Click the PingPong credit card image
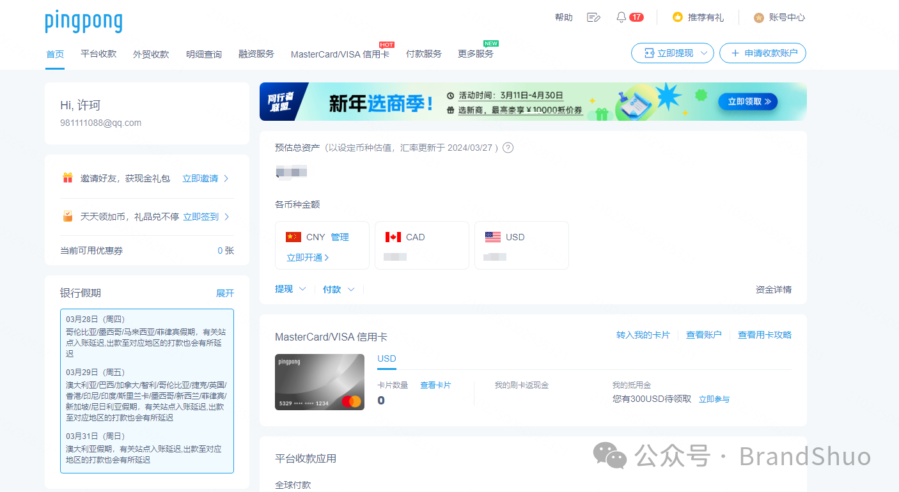 320,382
